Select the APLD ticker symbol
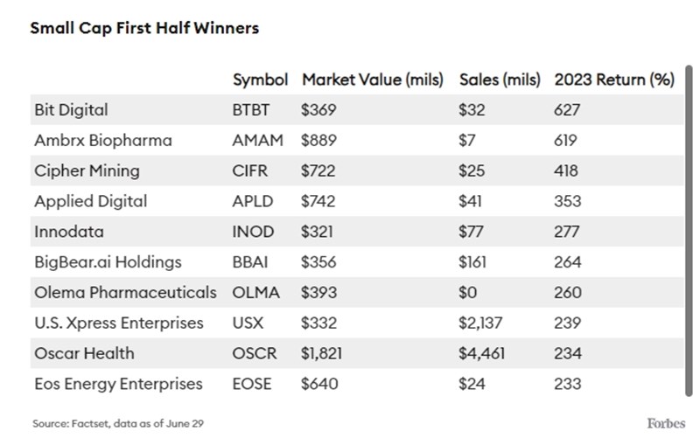 pyautogui.click(x=253, y=201)
